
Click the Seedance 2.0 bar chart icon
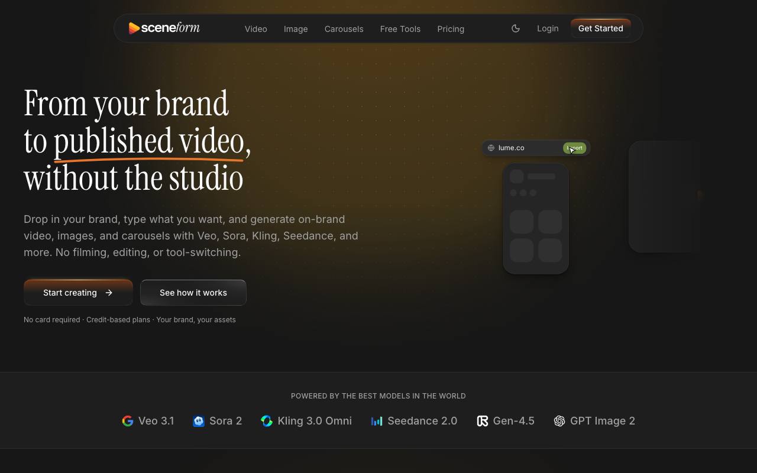[377, 421]
